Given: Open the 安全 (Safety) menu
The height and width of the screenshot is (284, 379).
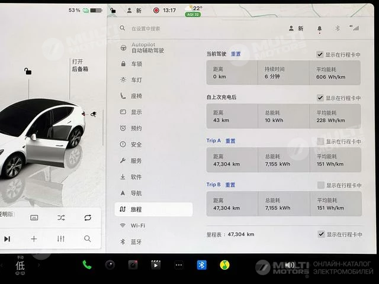Looking at the screenshot, I should (131, 144).
